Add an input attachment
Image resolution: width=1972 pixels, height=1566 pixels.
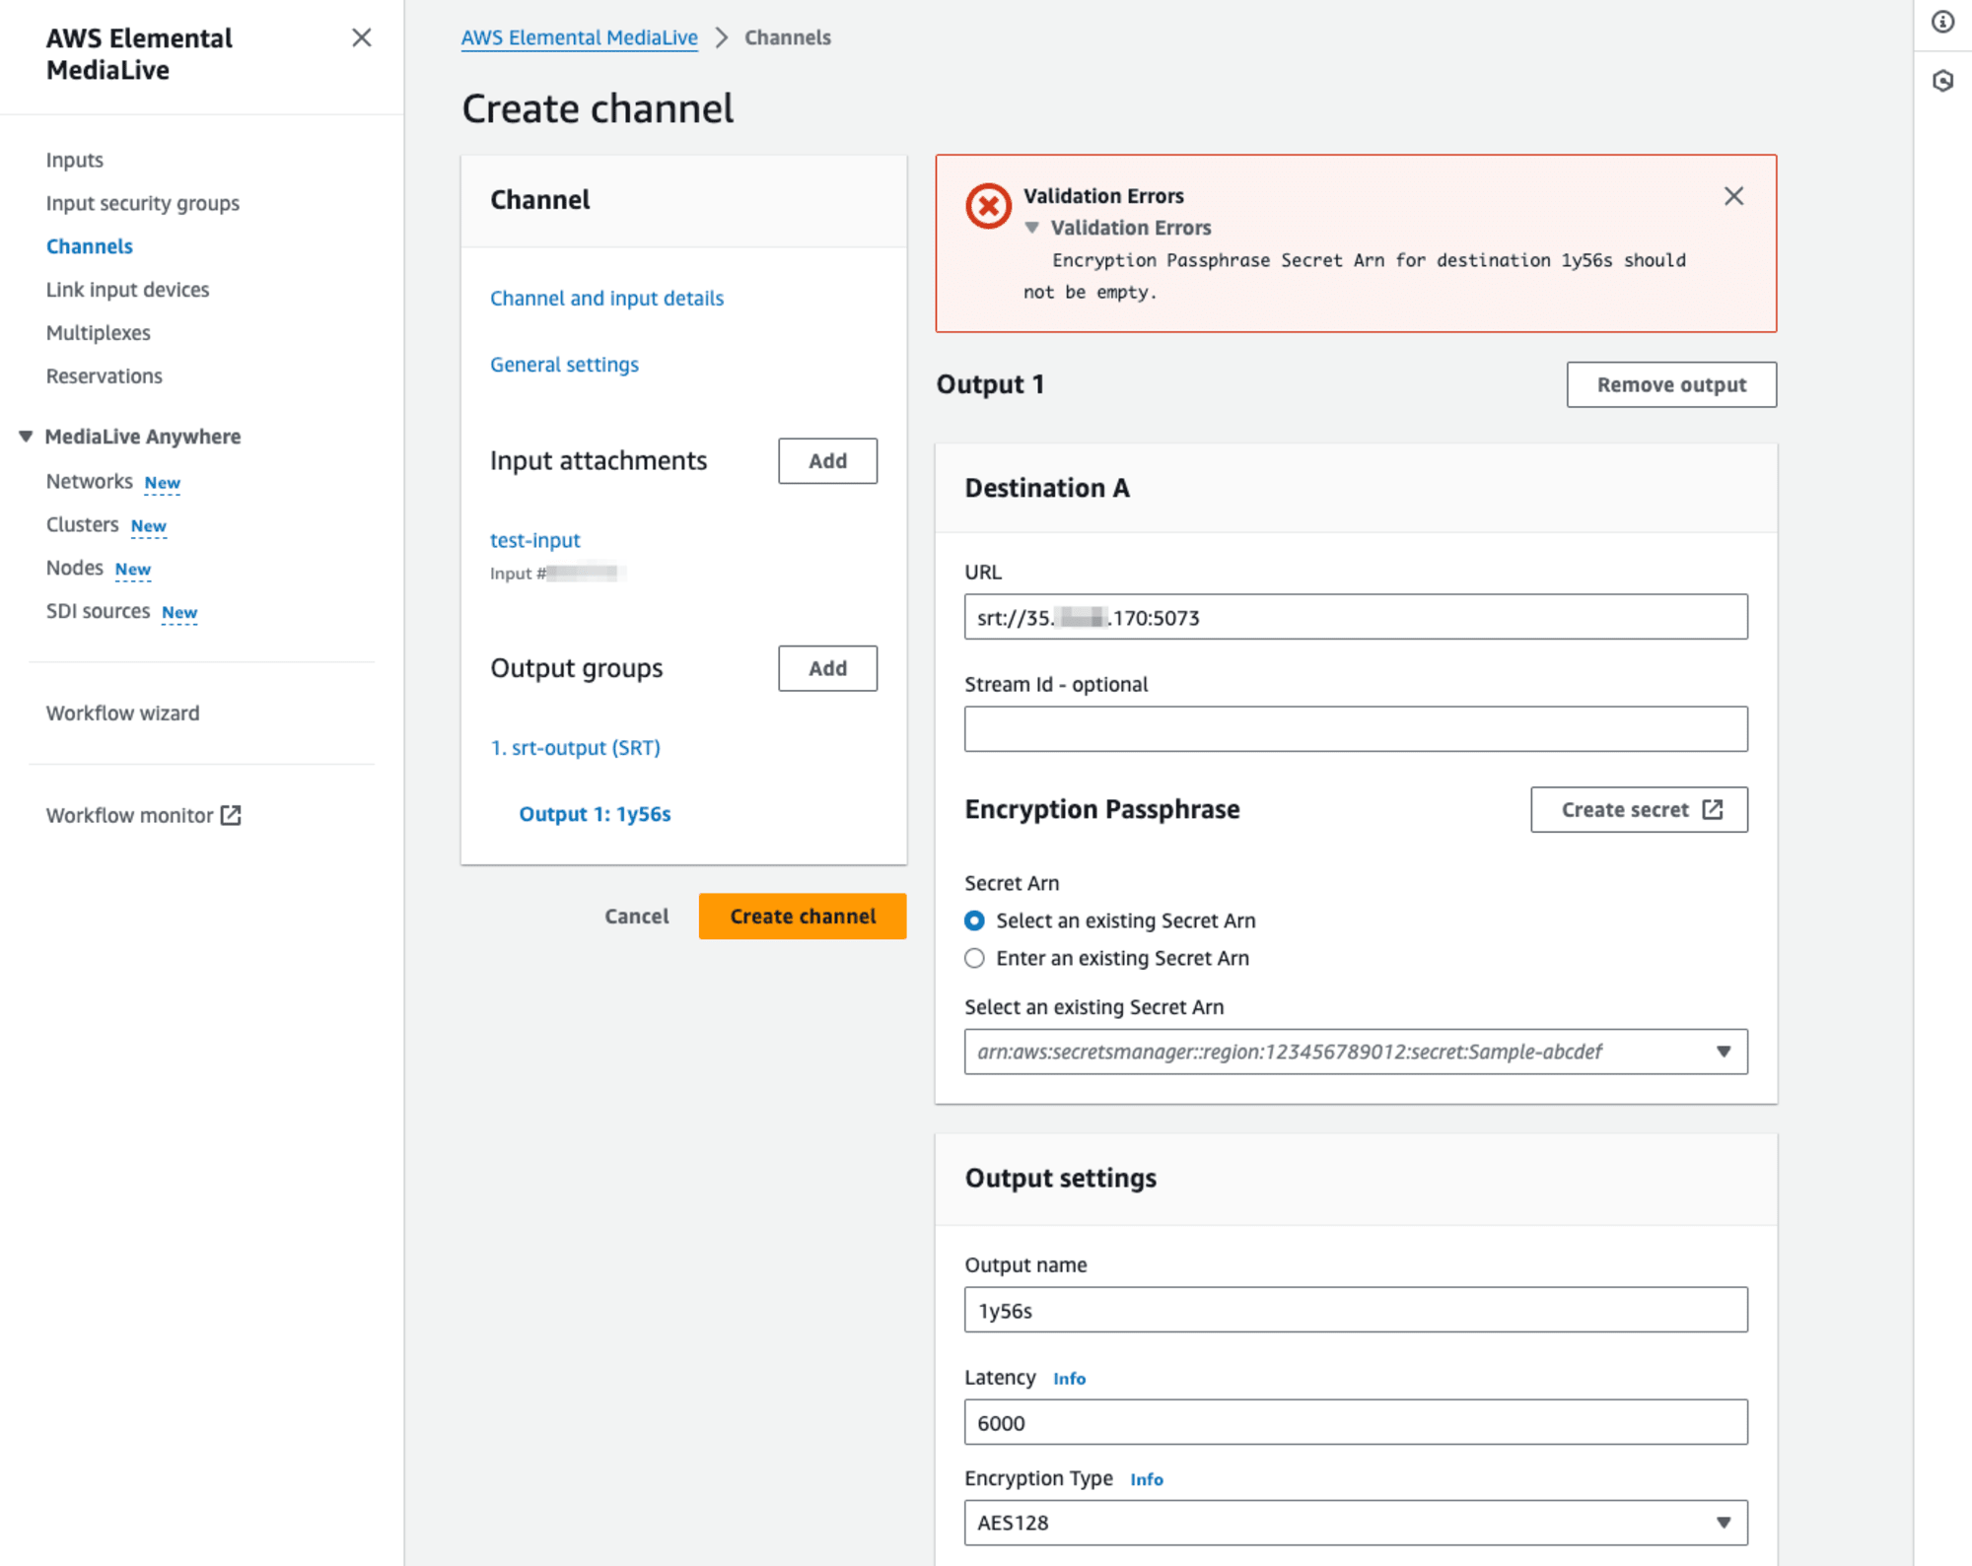828,461
